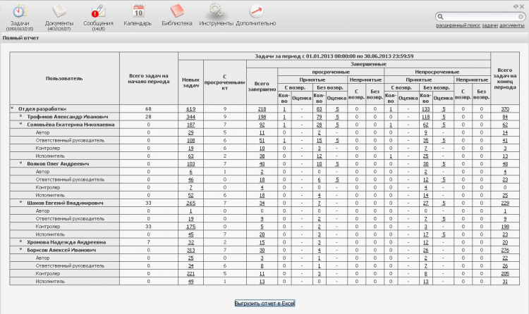Clear the search field with the X icon
Viewport: 529px width, 314px height.
521,16
